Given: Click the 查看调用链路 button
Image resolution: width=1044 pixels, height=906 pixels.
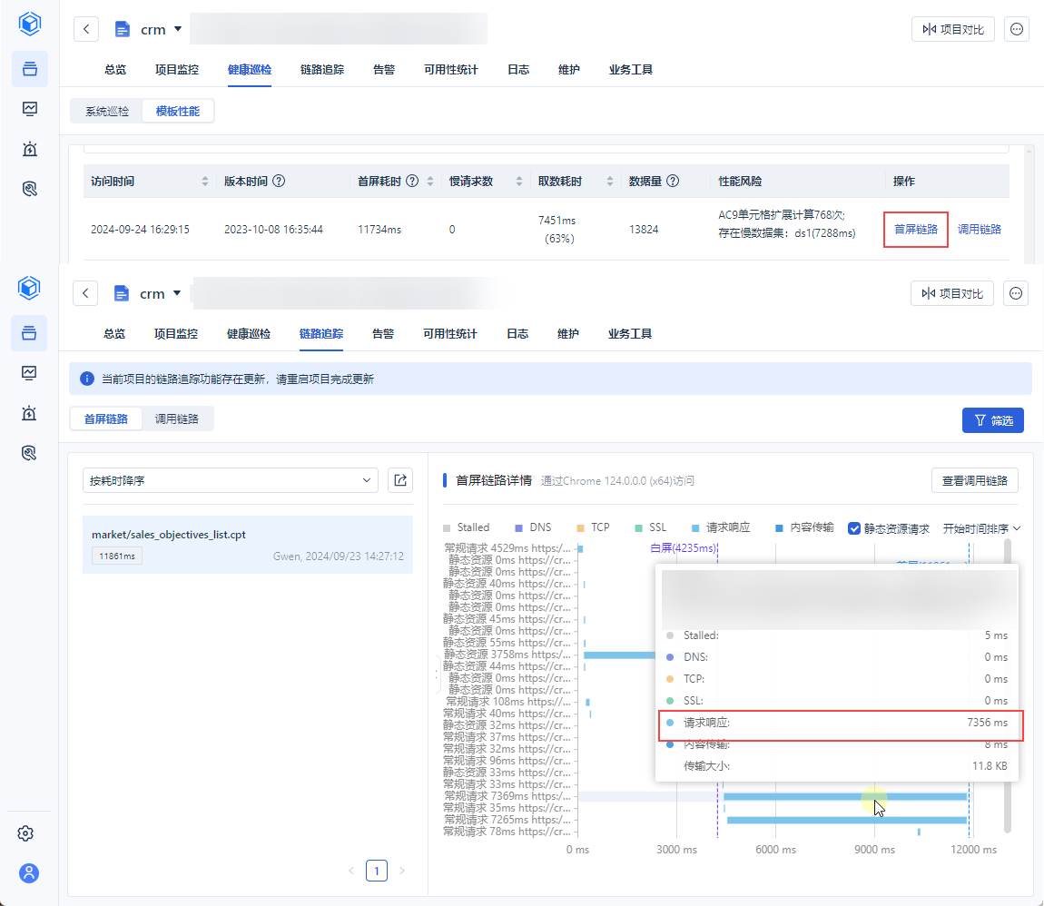Looking at the screenshot, I should click(x=975, y=480).
